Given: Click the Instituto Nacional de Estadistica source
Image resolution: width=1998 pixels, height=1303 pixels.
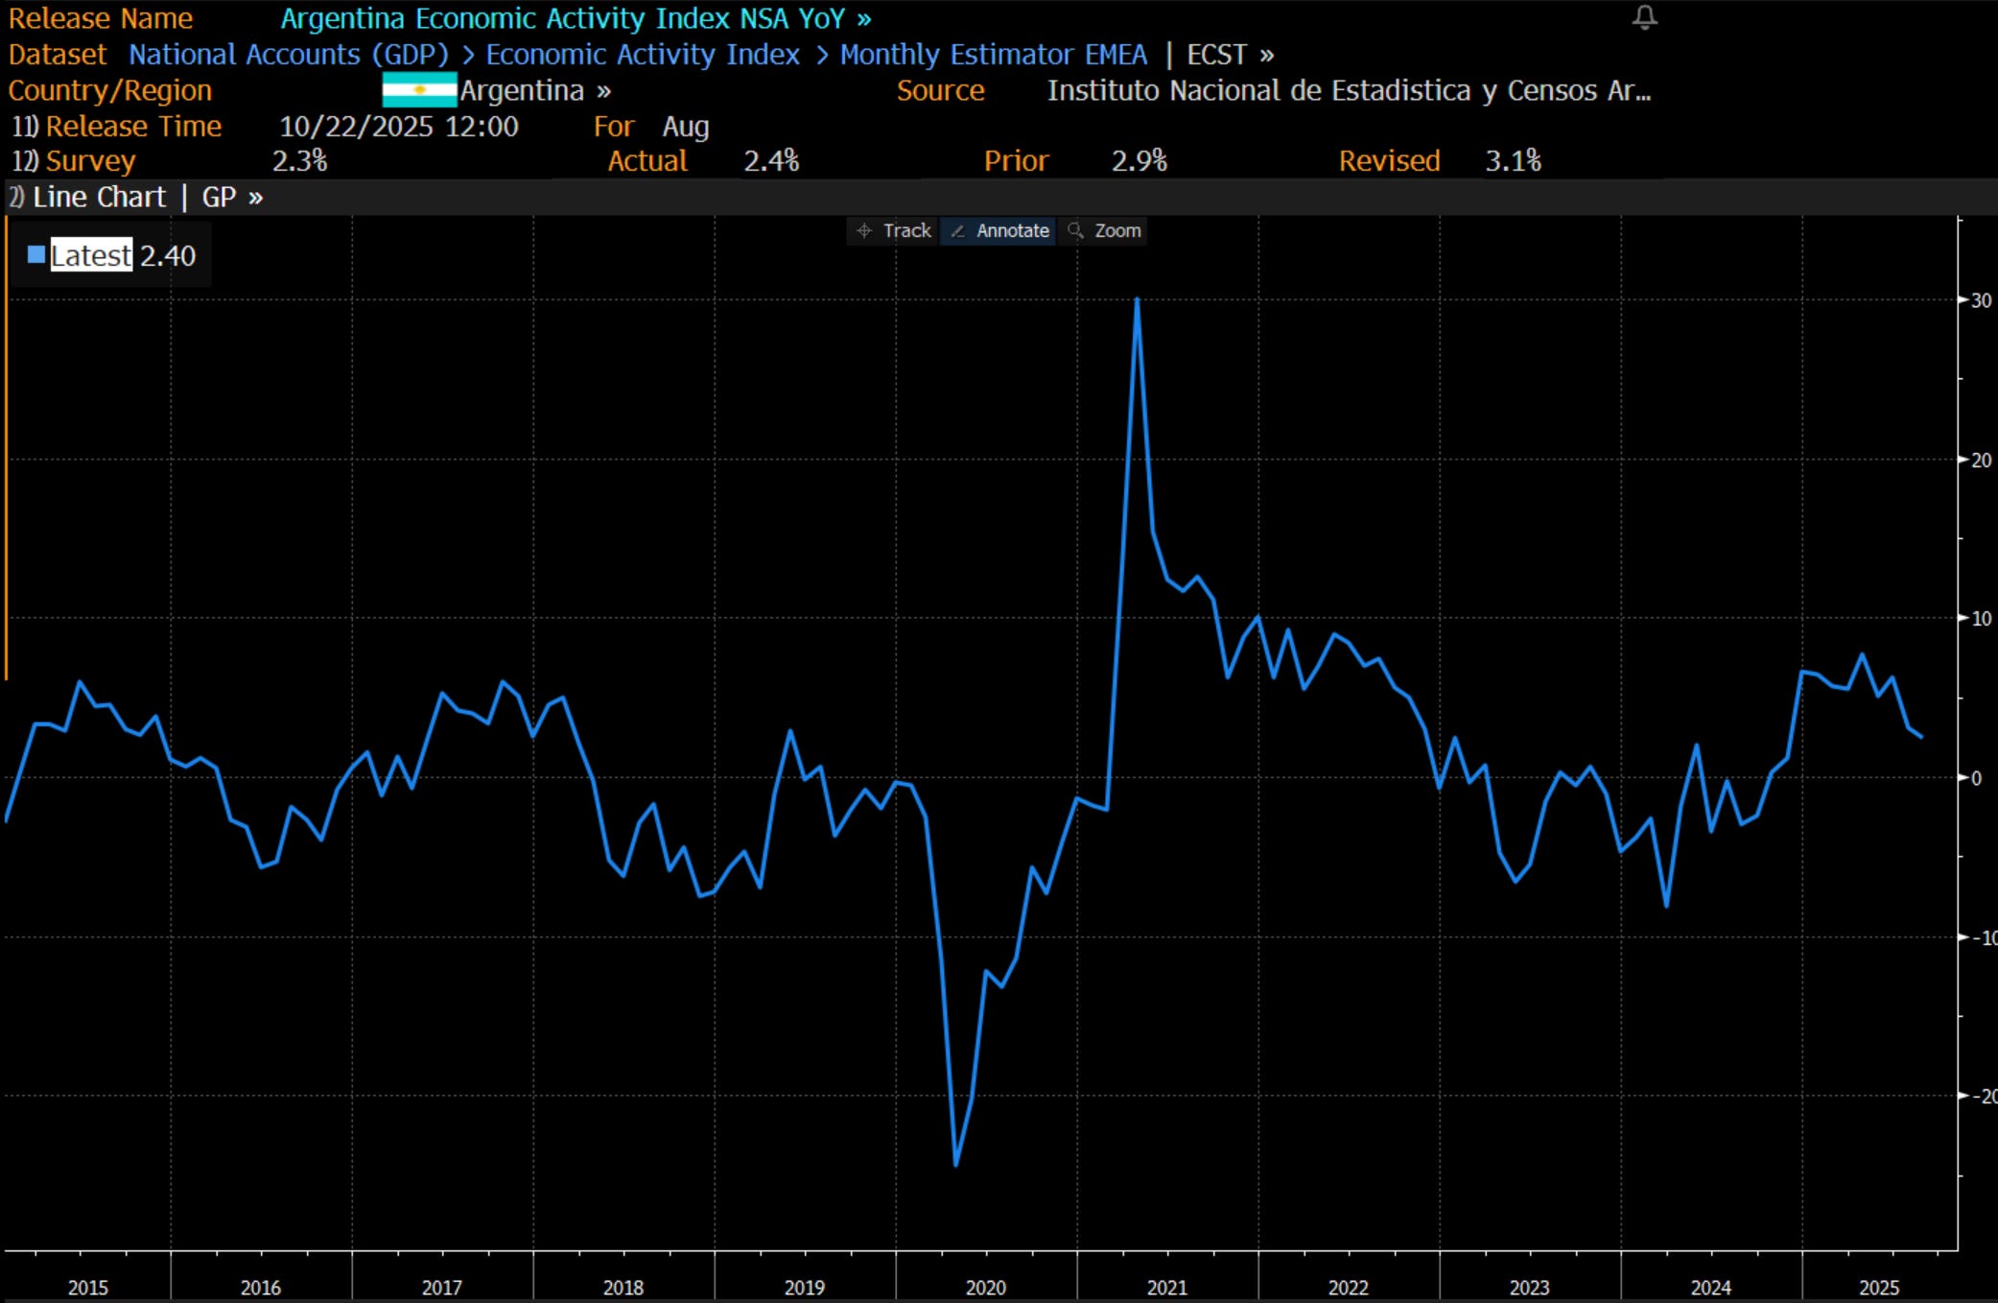Looking at the screenshot, I should pos(1348,90).
